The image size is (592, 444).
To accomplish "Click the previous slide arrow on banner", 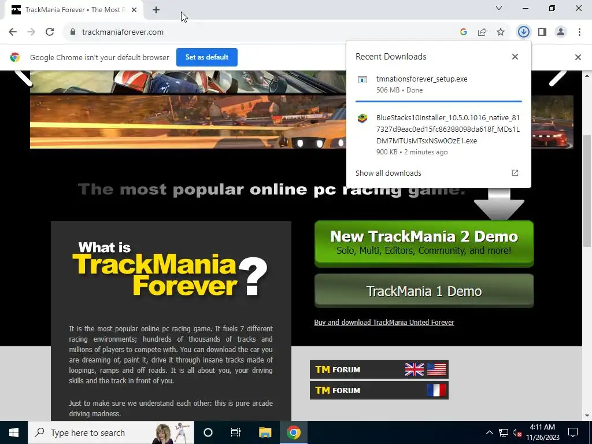I will click(x=24, y=78).
